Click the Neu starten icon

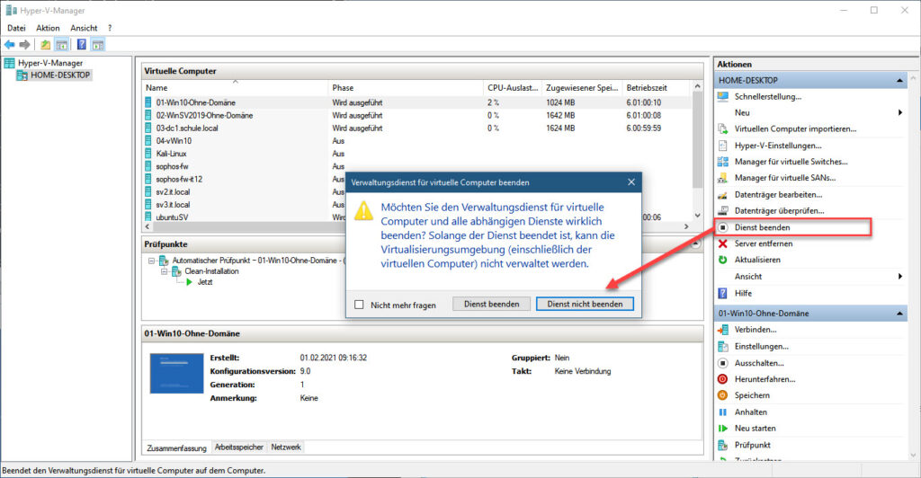pyautogui.click(x=723, y=429)
